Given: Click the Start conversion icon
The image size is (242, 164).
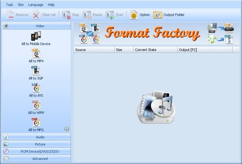Looking at the screenshot, I should pyautogui.click(x=110, y=15).
